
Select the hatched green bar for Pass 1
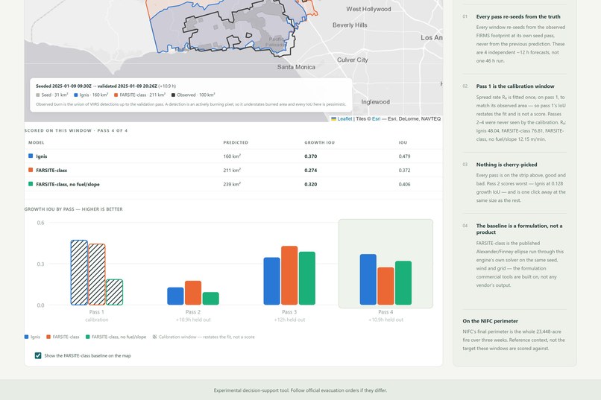(x=114, y=292)
